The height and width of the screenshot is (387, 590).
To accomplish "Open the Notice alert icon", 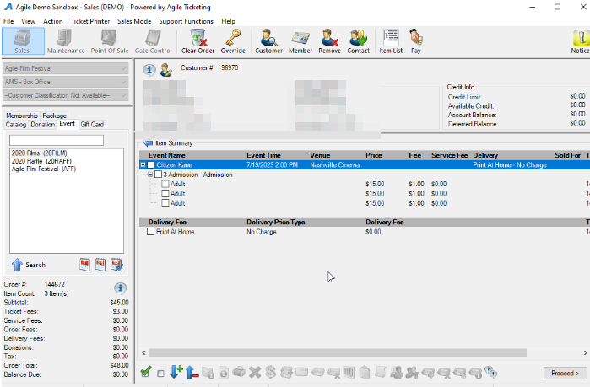I will point(580,41).
